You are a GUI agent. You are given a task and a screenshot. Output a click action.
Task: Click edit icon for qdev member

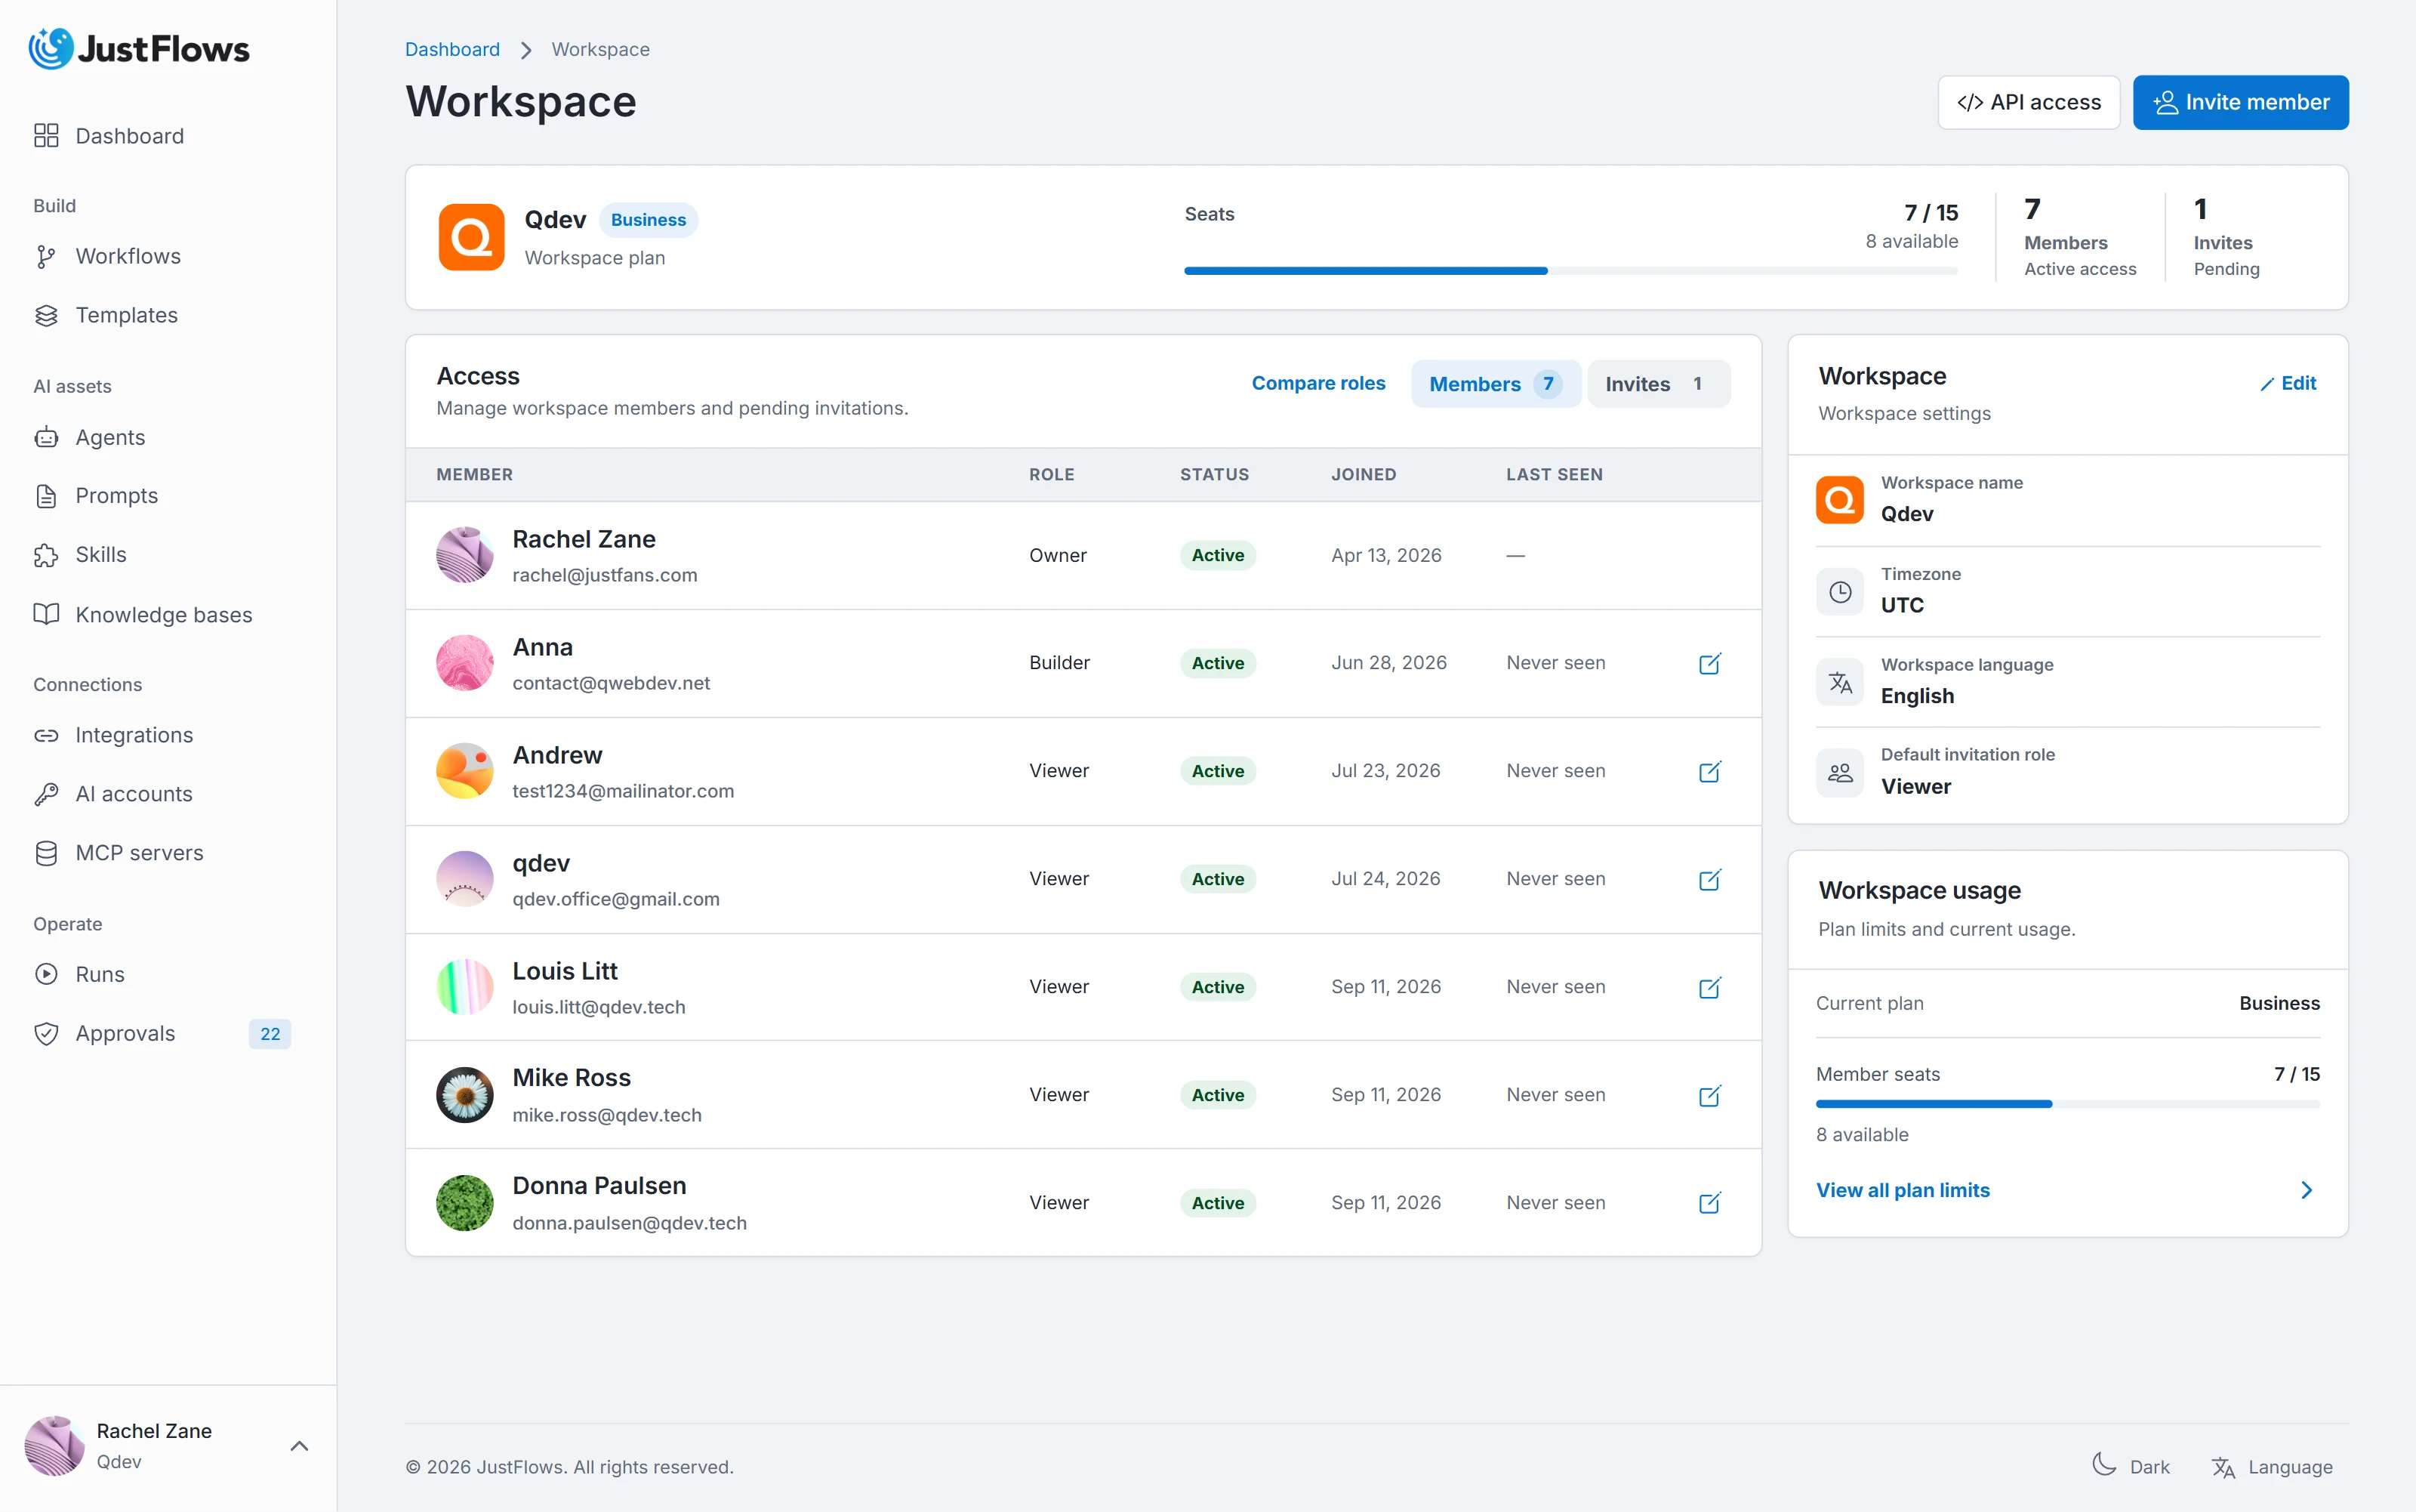point(1709,880)
